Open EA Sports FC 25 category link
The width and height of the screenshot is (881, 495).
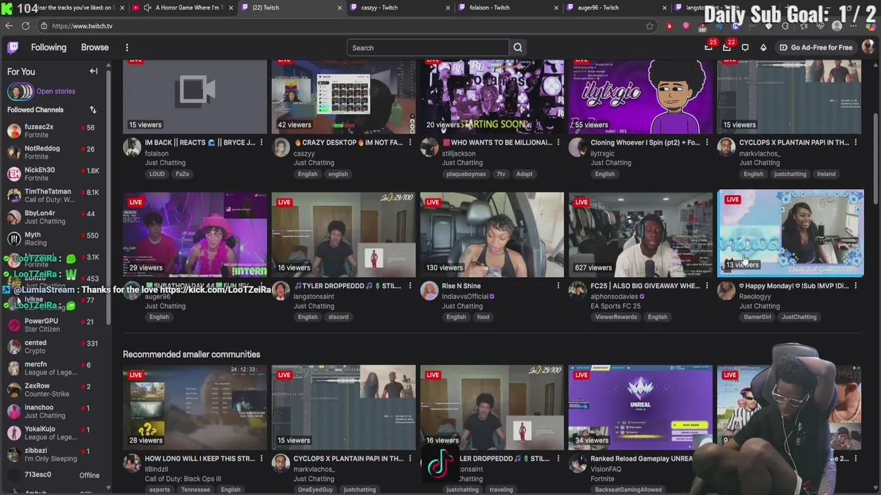[x=615, y=306]
